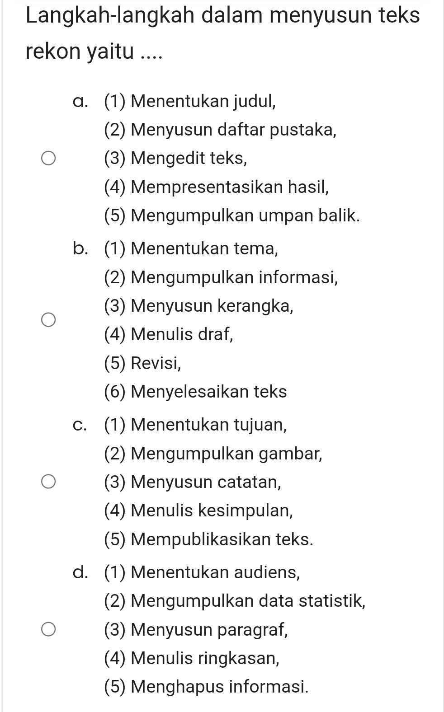Screen dimensions: 444x712
Task: Click 'Menyelesaikan teks' answer text
Action: click(x=195, y=392)
